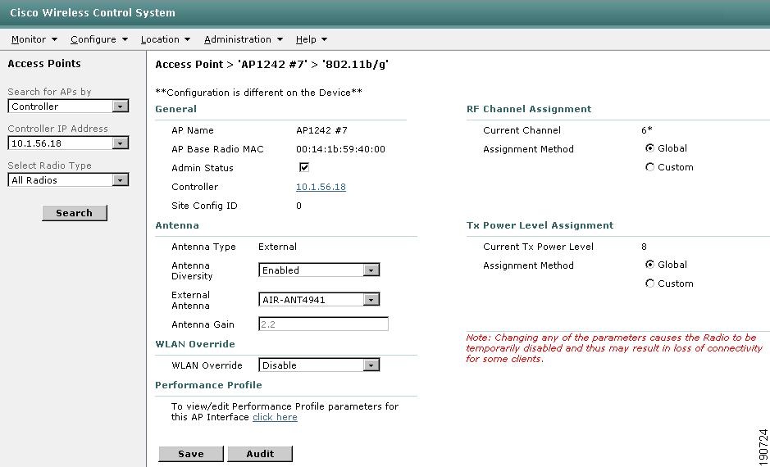The image size is (770, 467).
Task: Click the Search button
Action: click(x=74, y=213)
